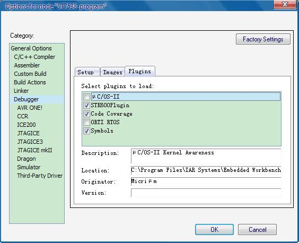Image resolution: width=299 pixels, height=243 pixels.
Task: Select the Code Coverage row text
Action: point(111,114)
